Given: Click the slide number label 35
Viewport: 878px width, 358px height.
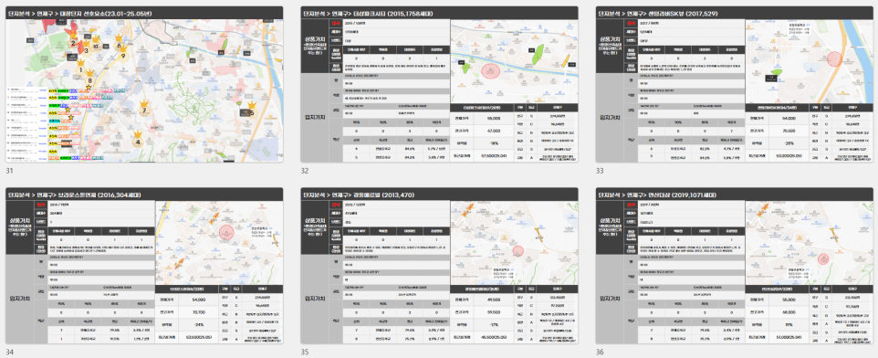Looking at the screenshot, I should pos(305,352).
